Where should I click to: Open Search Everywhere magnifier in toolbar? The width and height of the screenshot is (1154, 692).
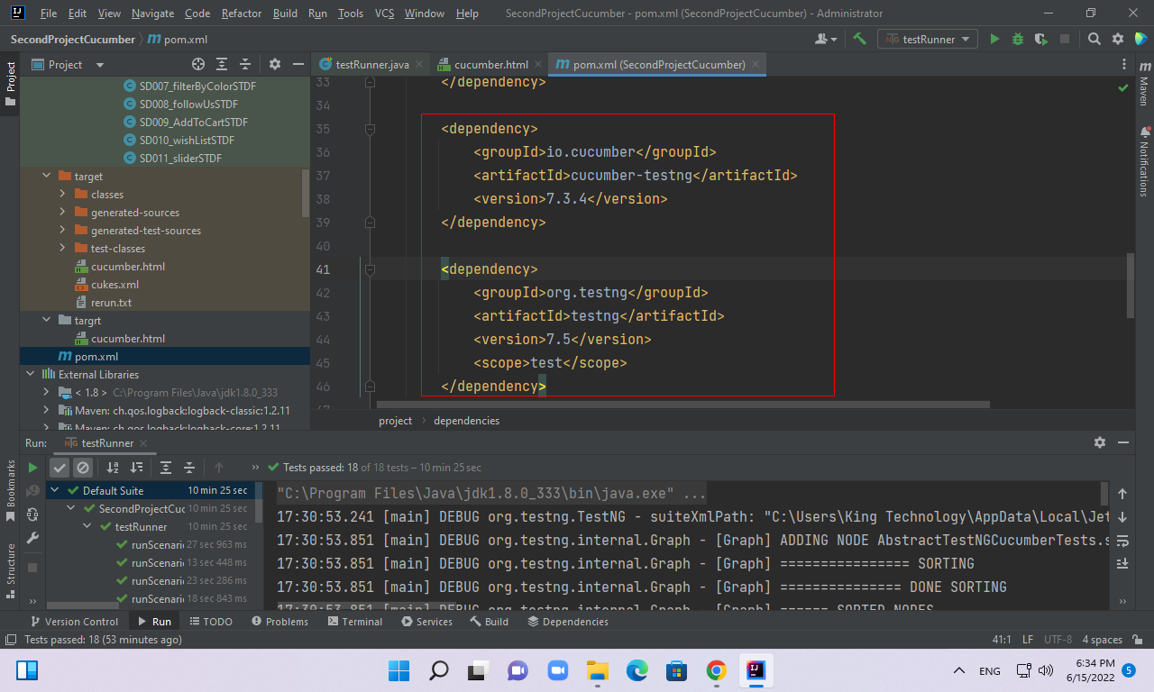(1094, 39)
